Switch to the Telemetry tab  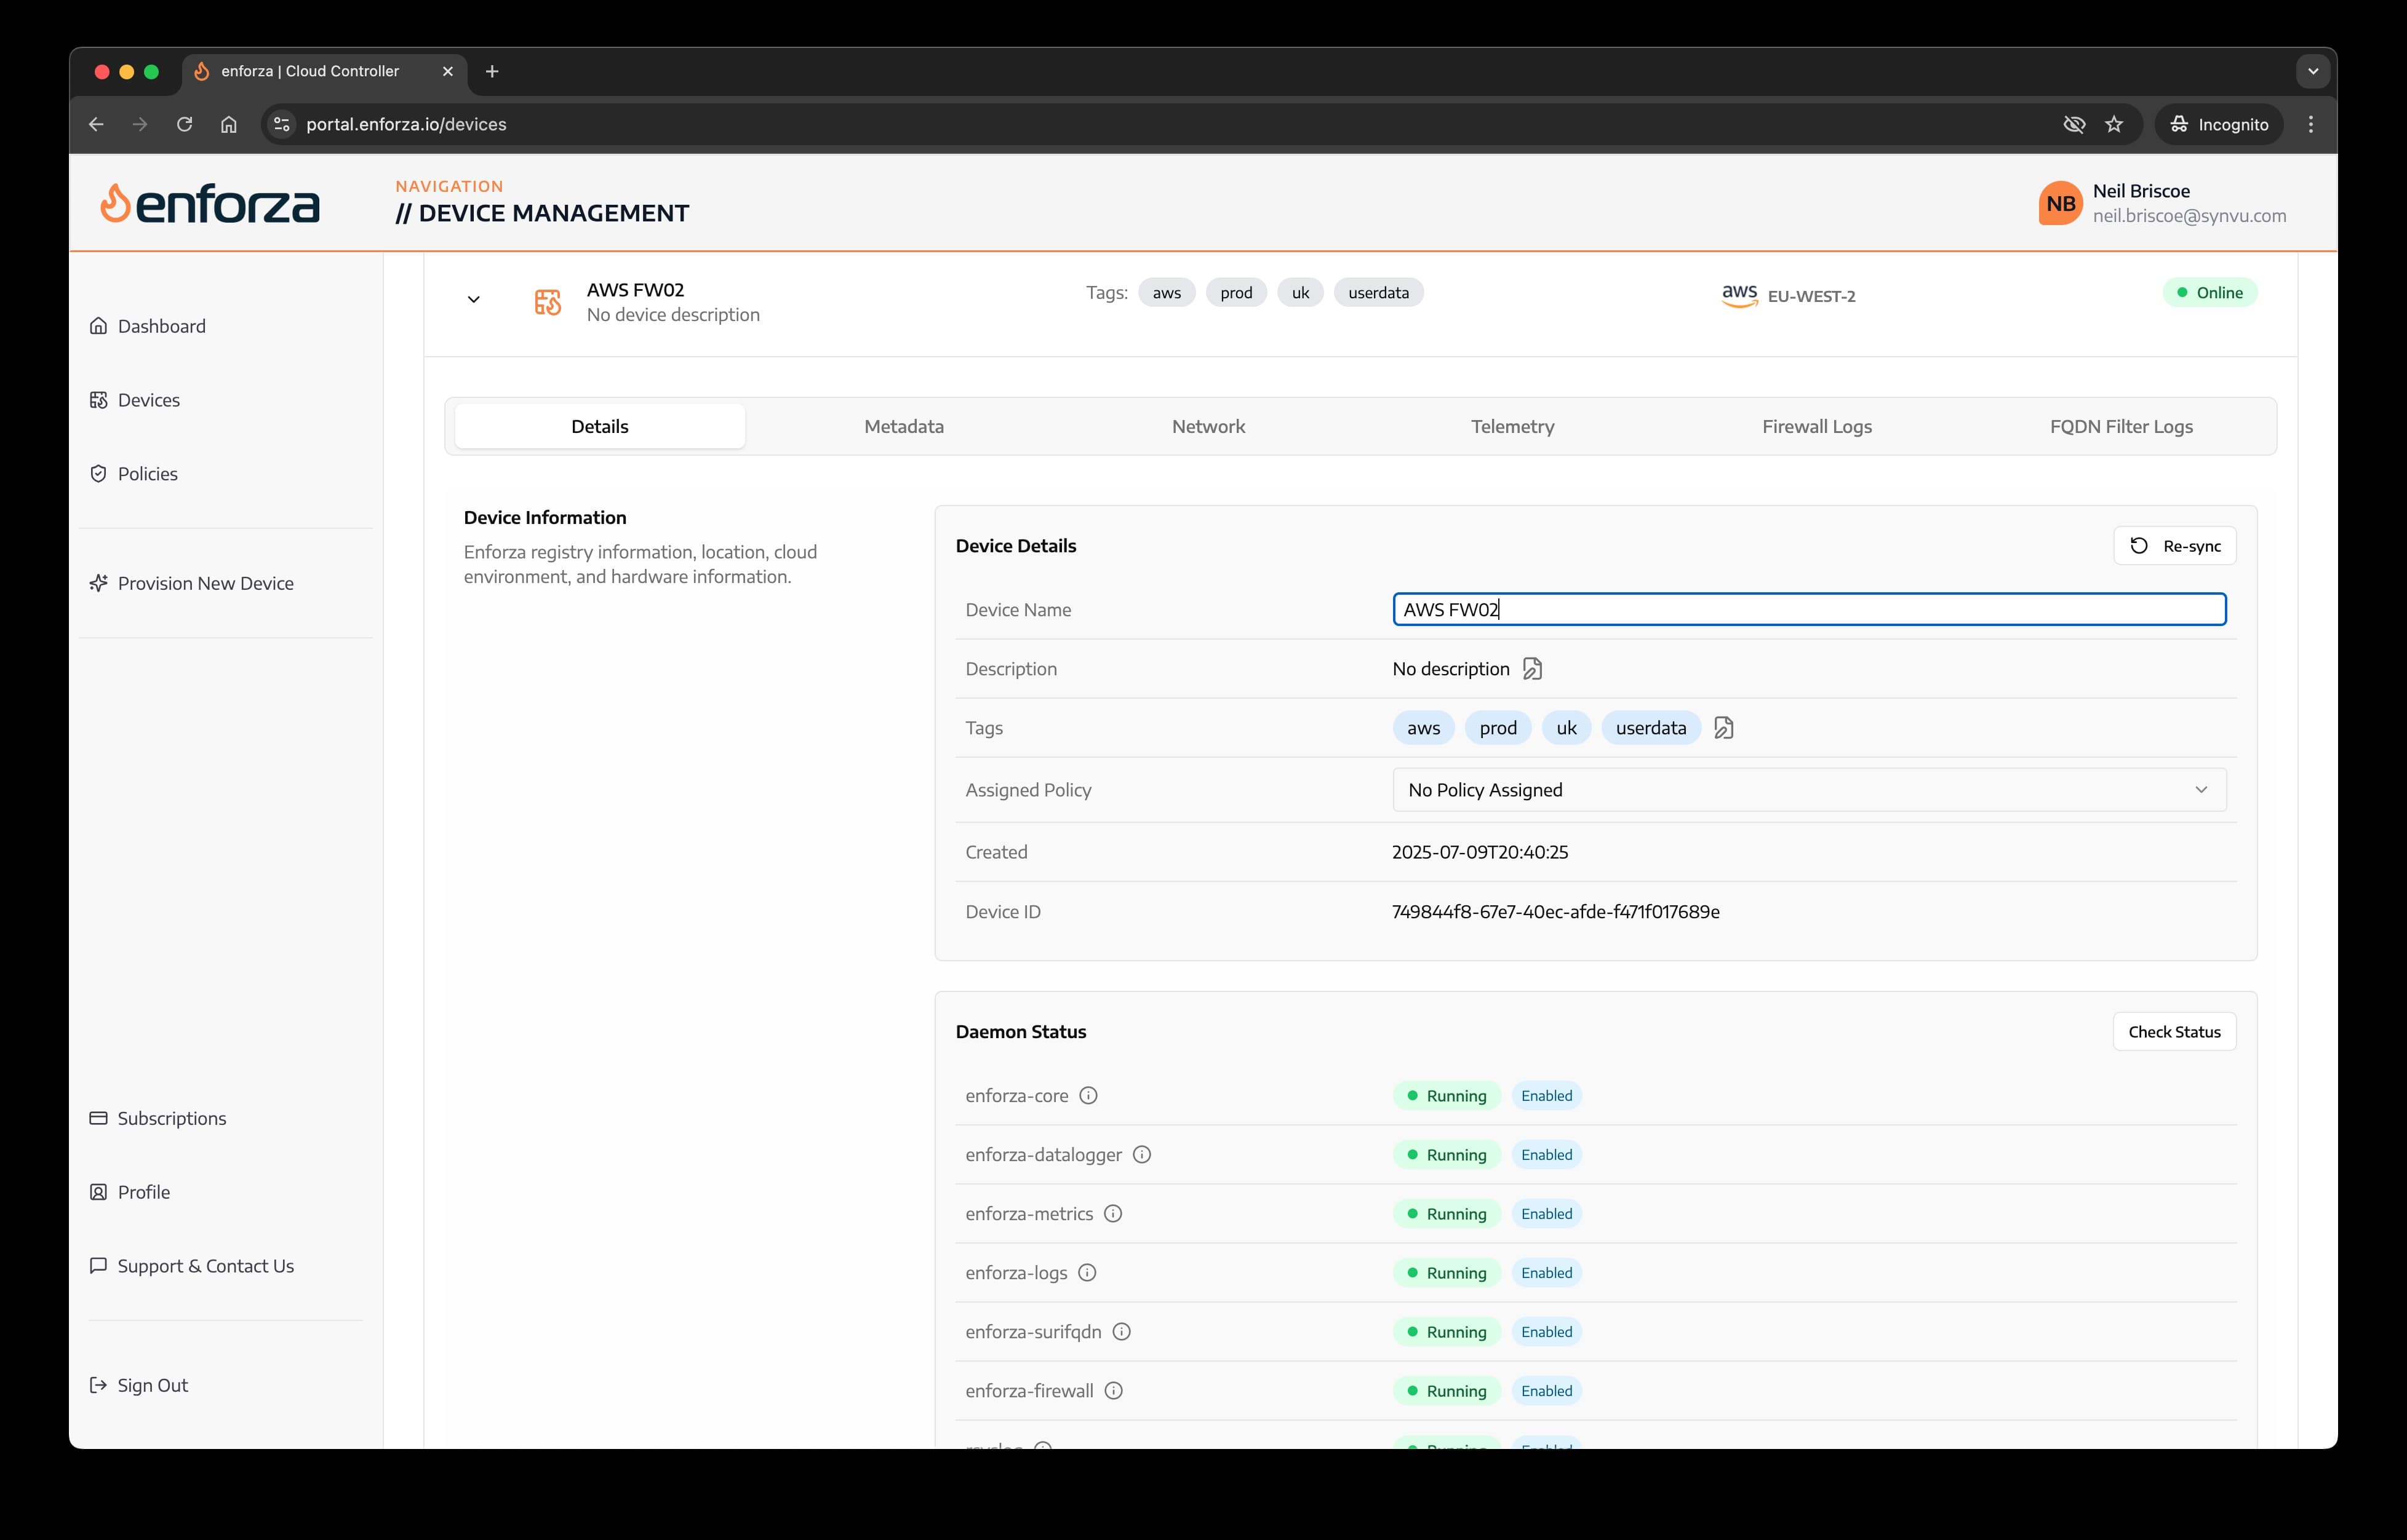(x=1512, y=426)
